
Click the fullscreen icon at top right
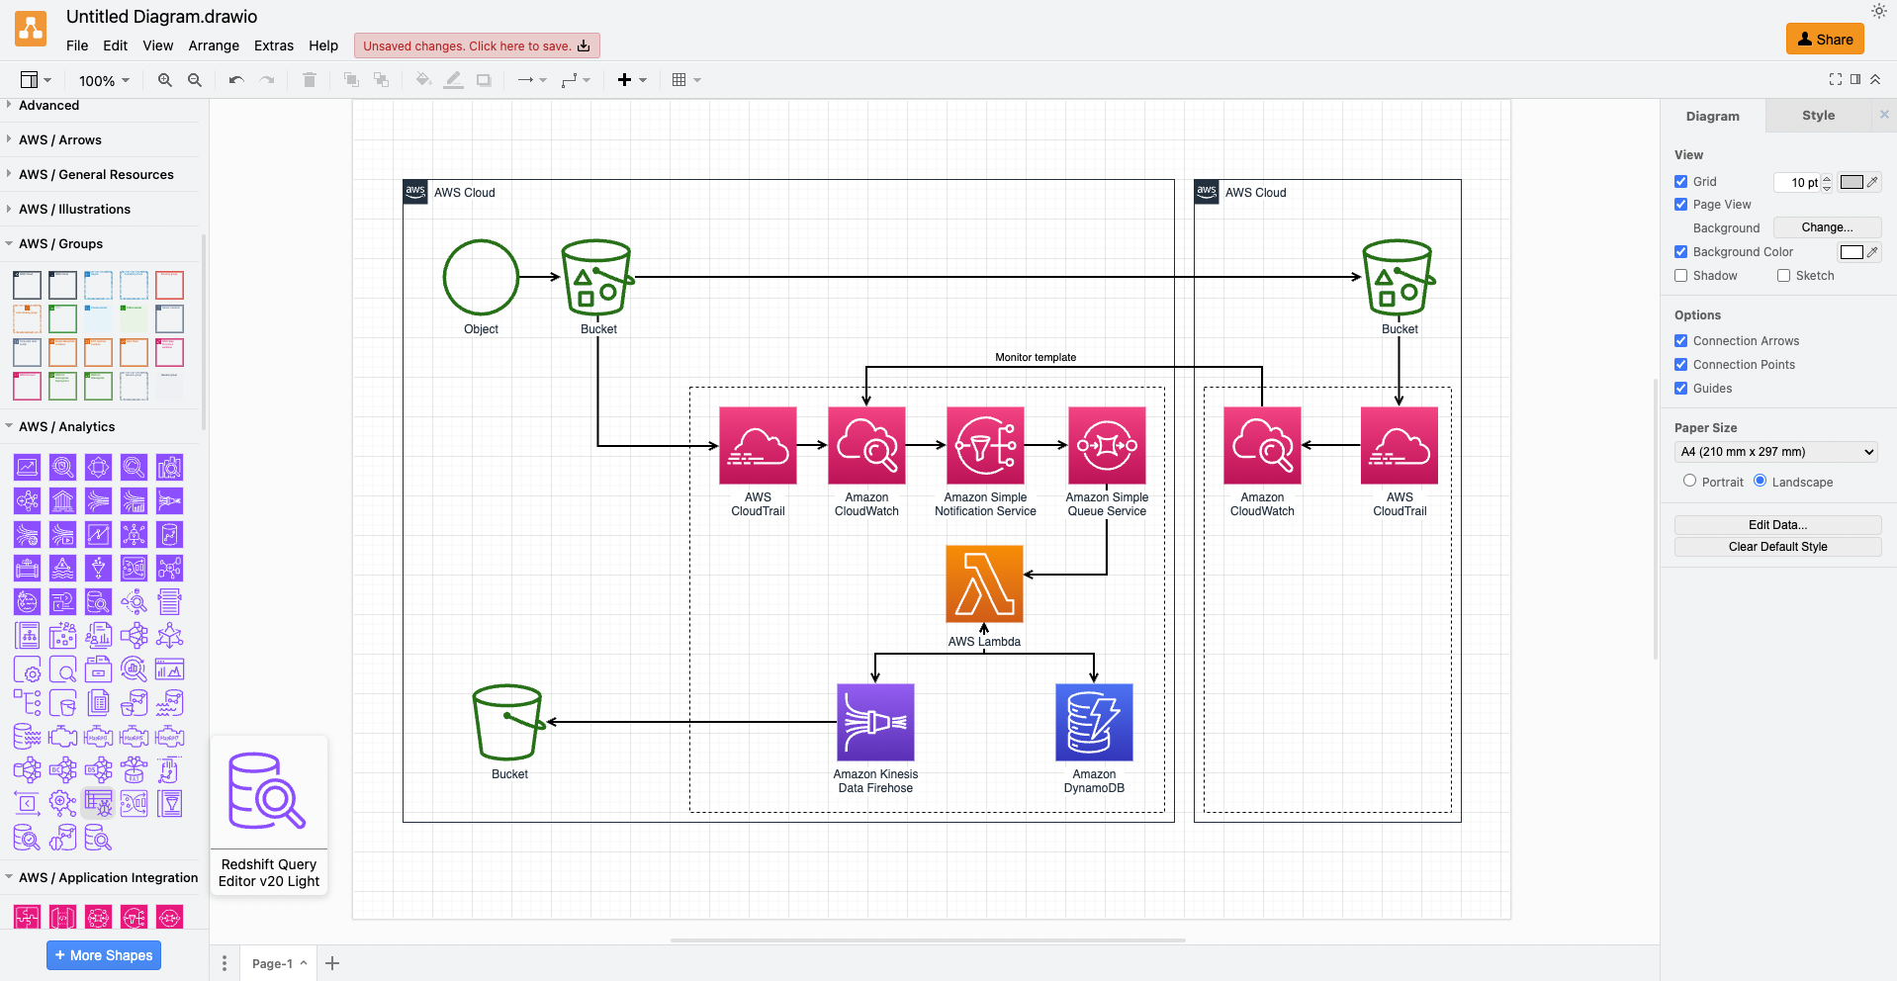[x=1836, y=79]
